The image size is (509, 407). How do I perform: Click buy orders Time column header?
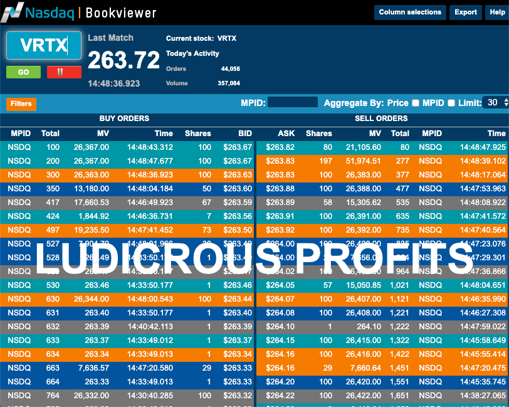tap(164, 134)
